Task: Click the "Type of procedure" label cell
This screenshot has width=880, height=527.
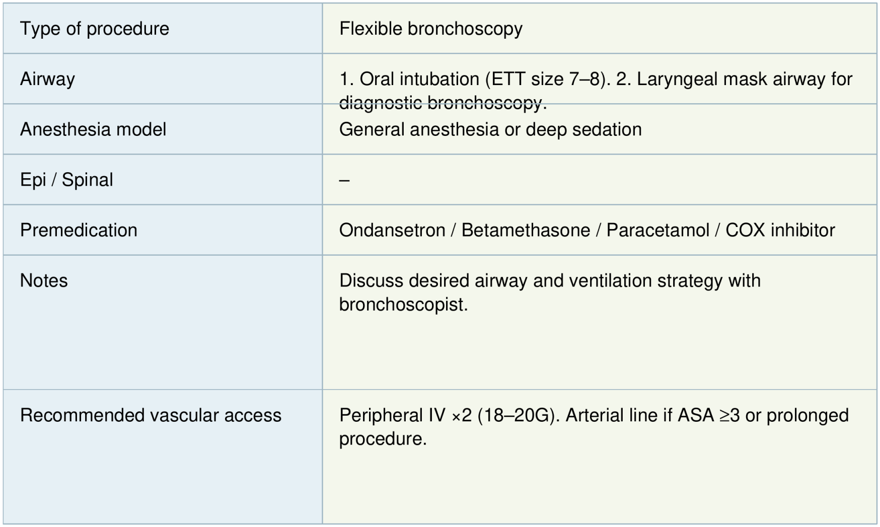Action: tap(94, 29)
